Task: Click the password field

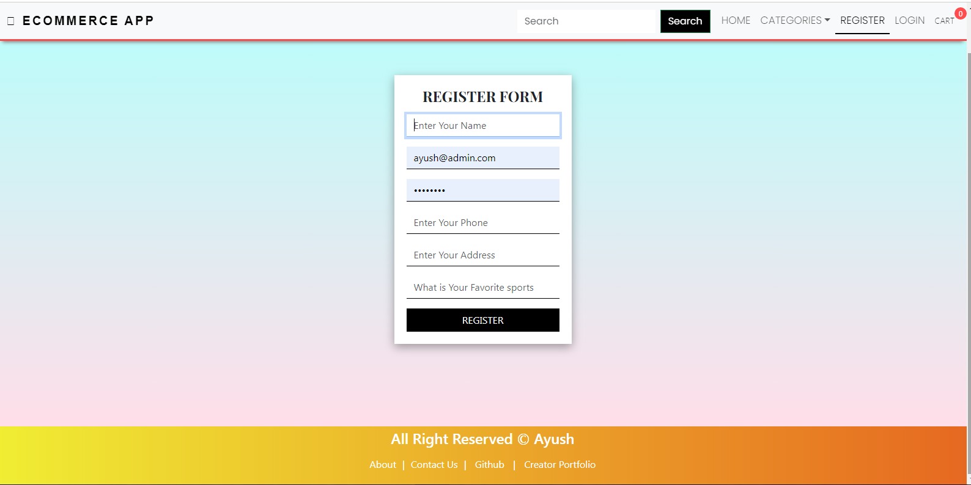Action: point(483,190)
